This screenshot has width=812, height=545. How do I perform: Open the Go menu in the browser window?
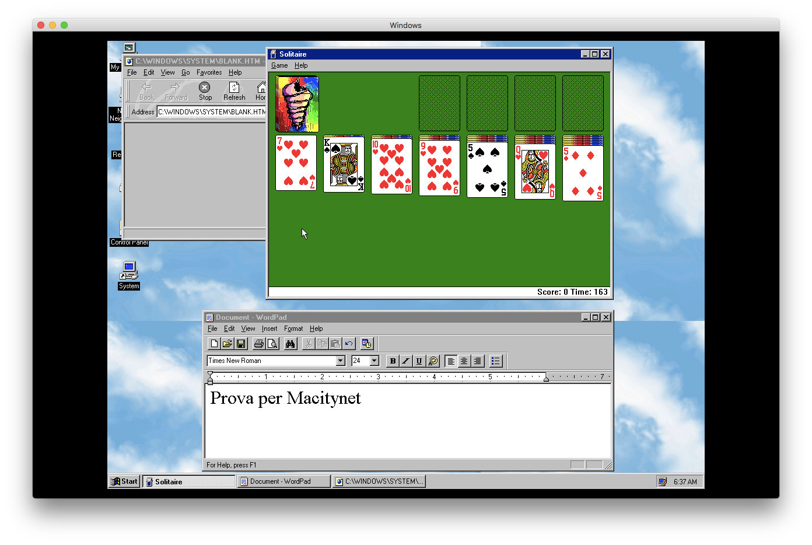click(185, 73)
